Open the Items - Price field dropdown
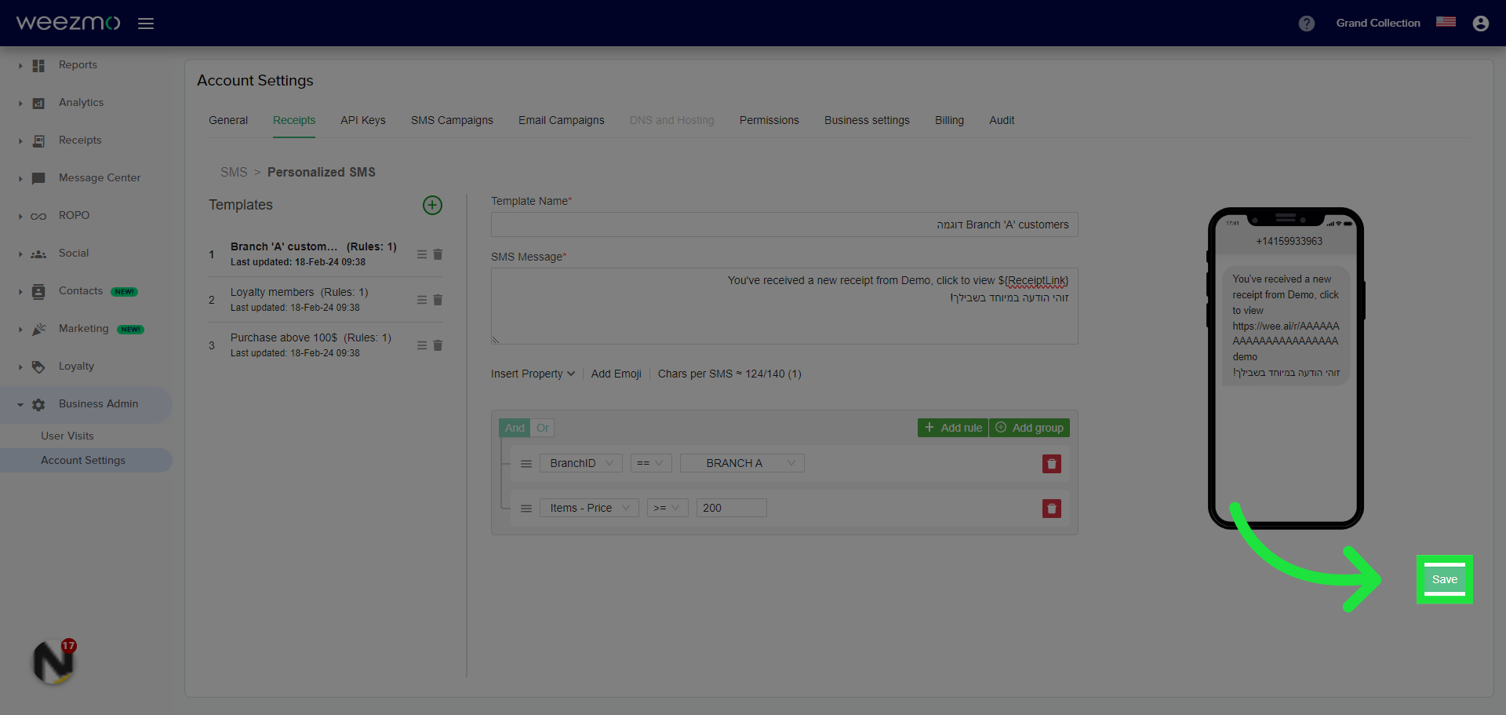Image resolution: width=1506 pixels, height=715 pixels. 589,508
